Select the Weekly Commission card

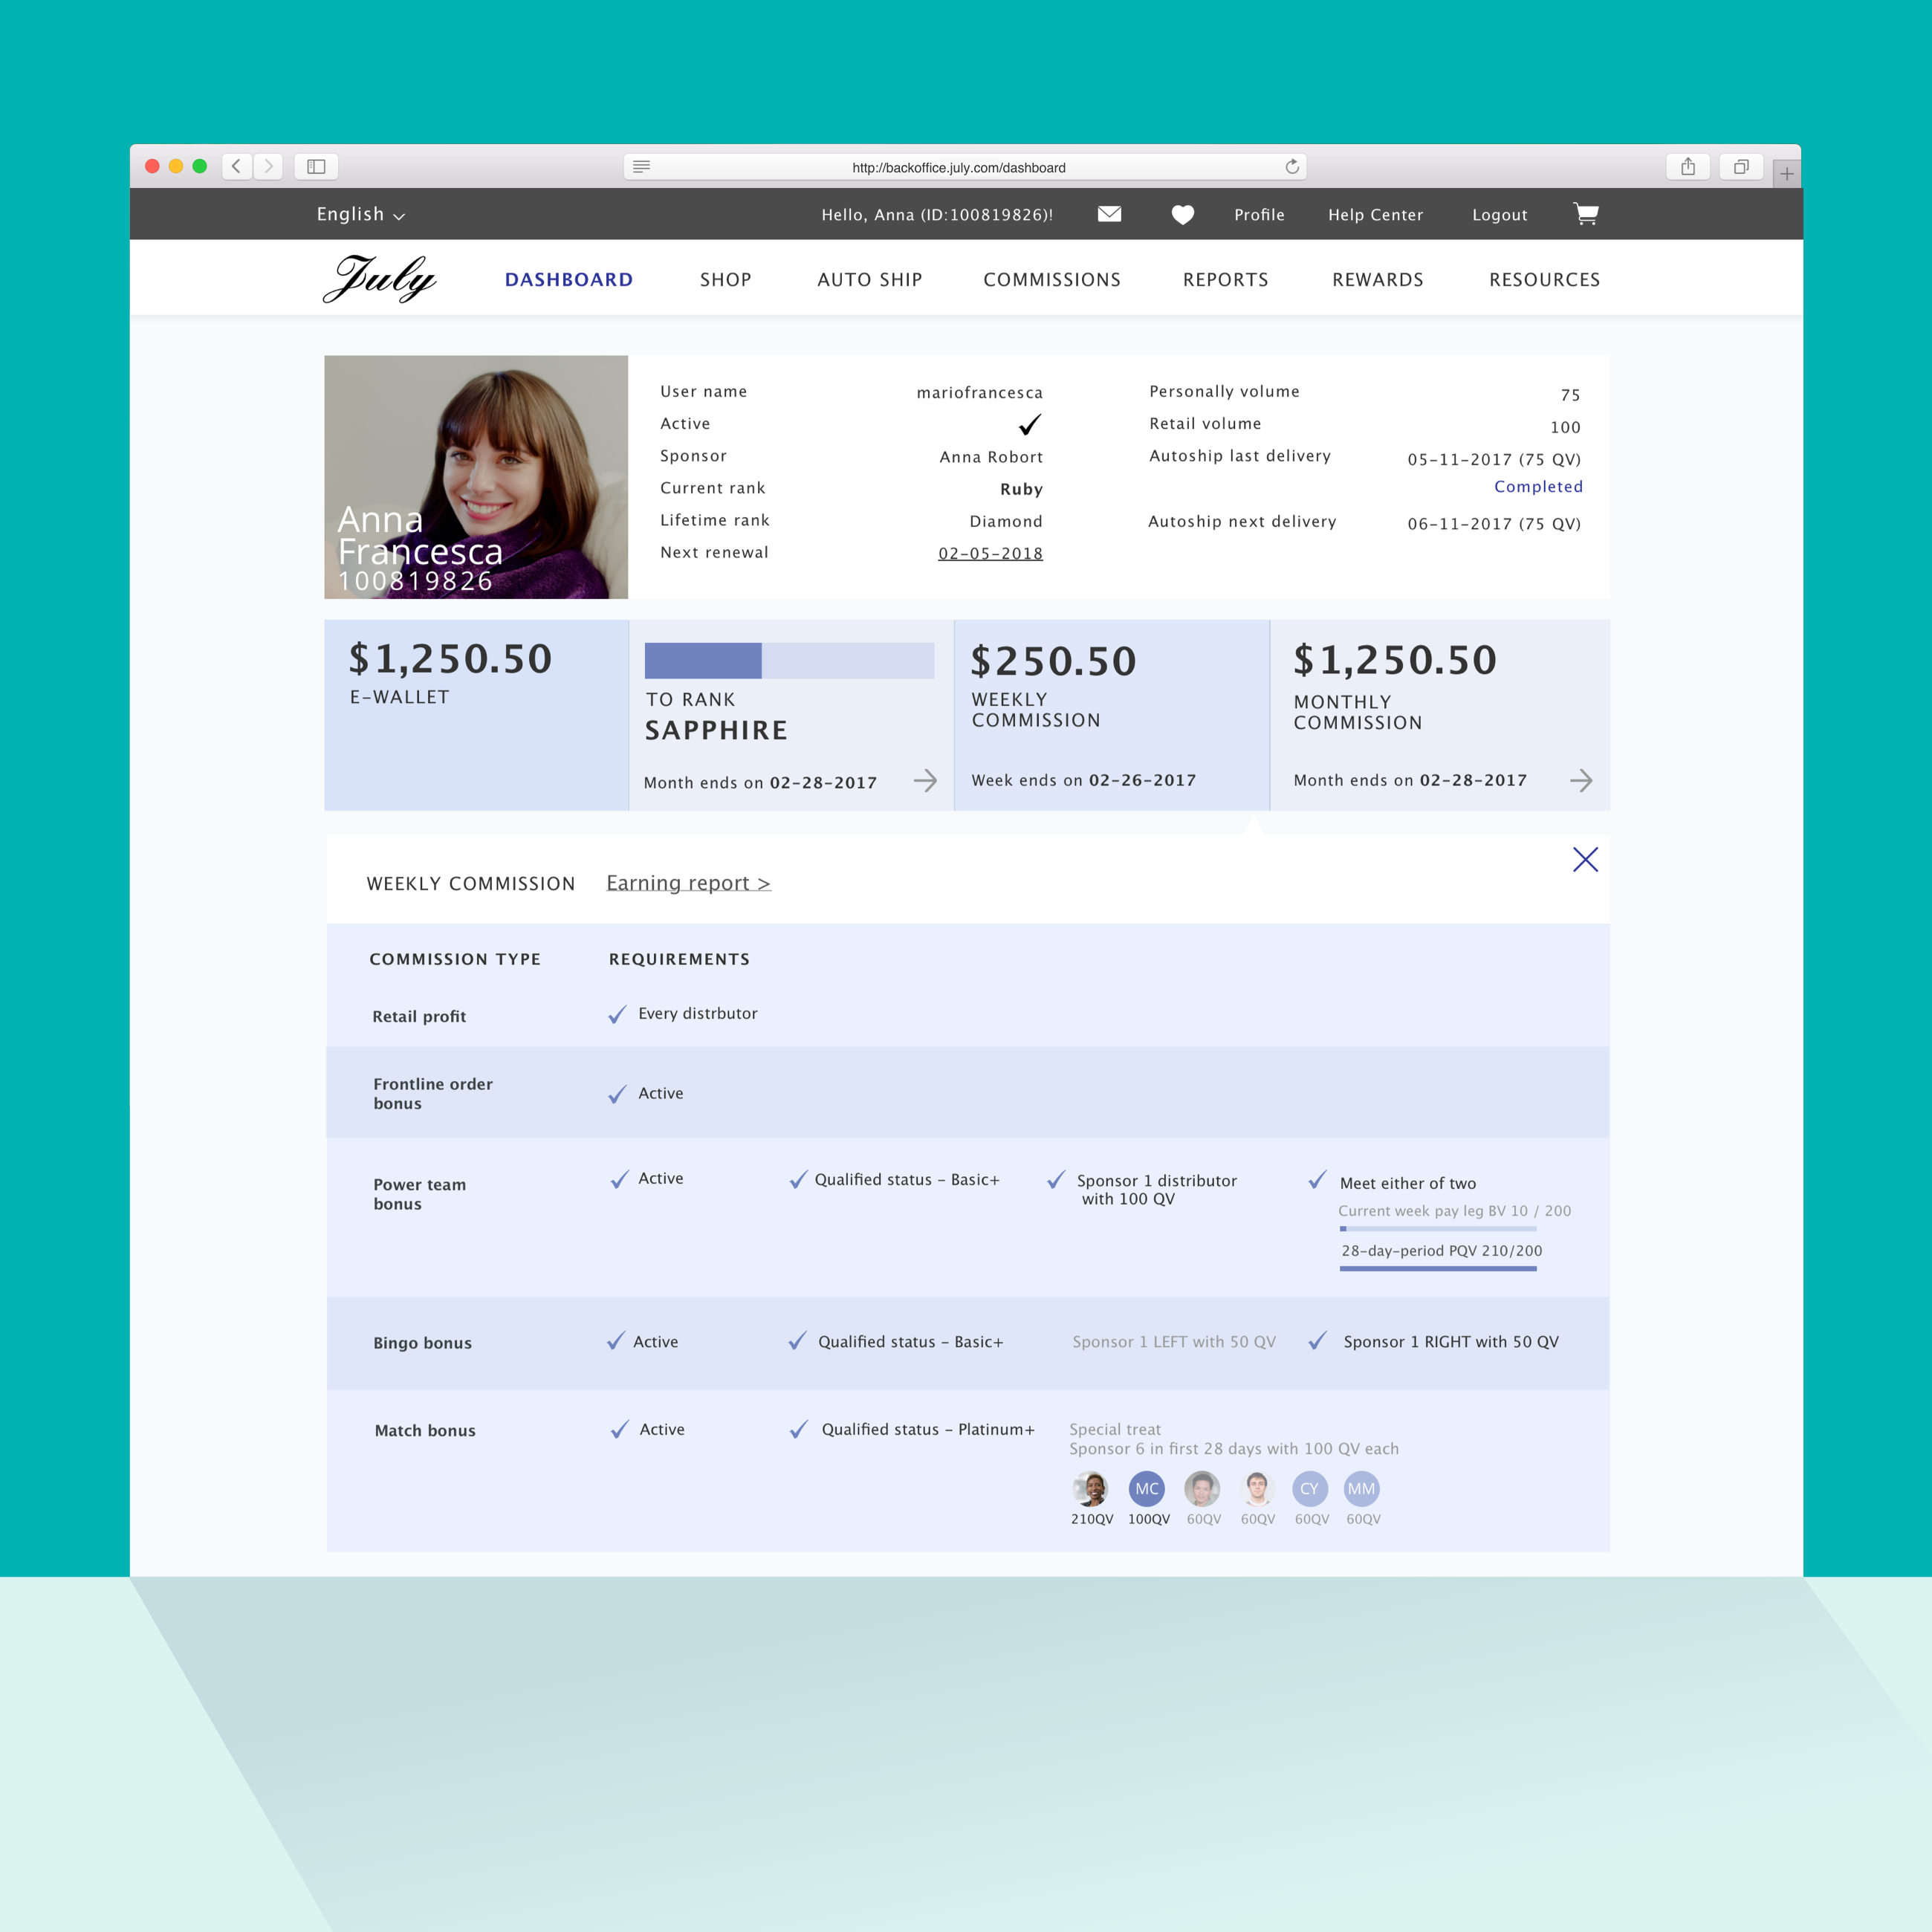click(x=1112, y=715)
